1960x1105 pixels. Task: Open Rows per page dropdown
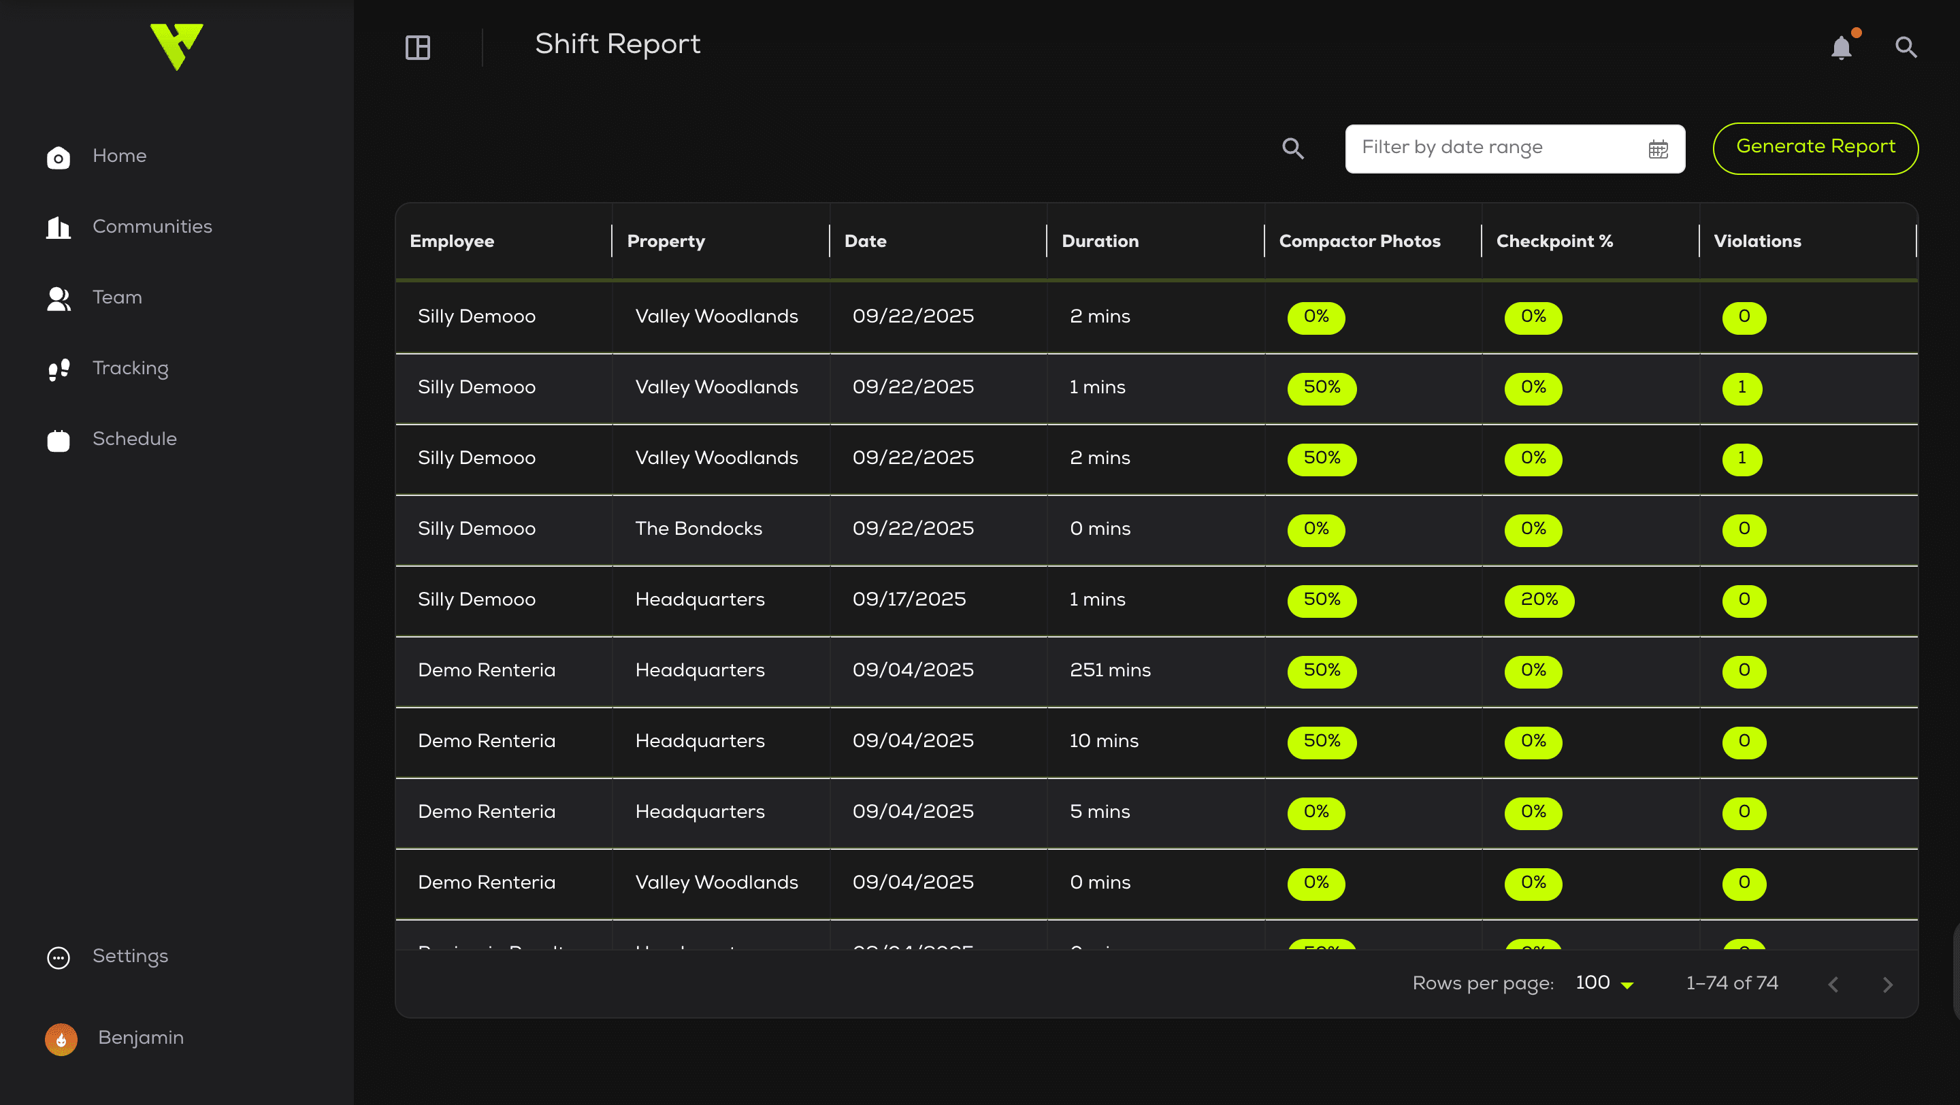coord(1604,983)
